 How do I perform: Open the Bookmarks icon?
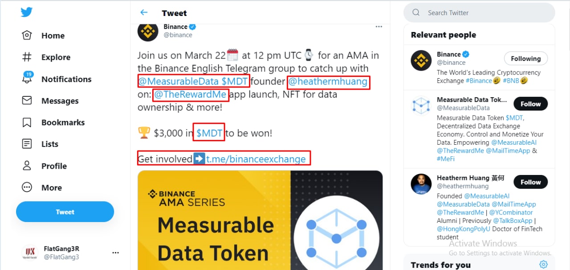pos(27,122)
